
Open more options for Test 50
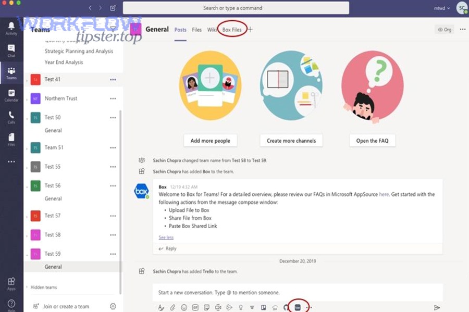pyautogui.click(x=113, y=118)
